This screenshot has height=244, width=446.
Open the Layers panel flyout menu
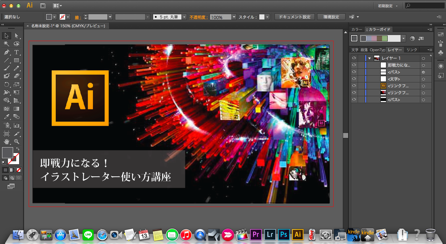pyautogui.click(x=430, y=50)
